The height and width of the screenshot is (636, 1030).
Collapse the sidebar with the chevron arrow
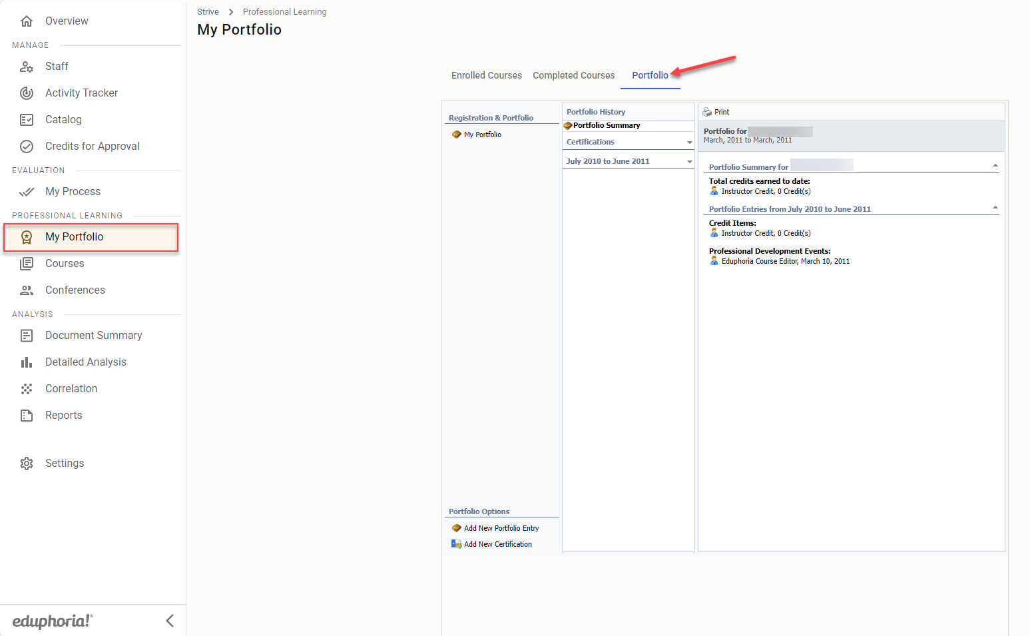pyautogui.click(x=170, y=621)
